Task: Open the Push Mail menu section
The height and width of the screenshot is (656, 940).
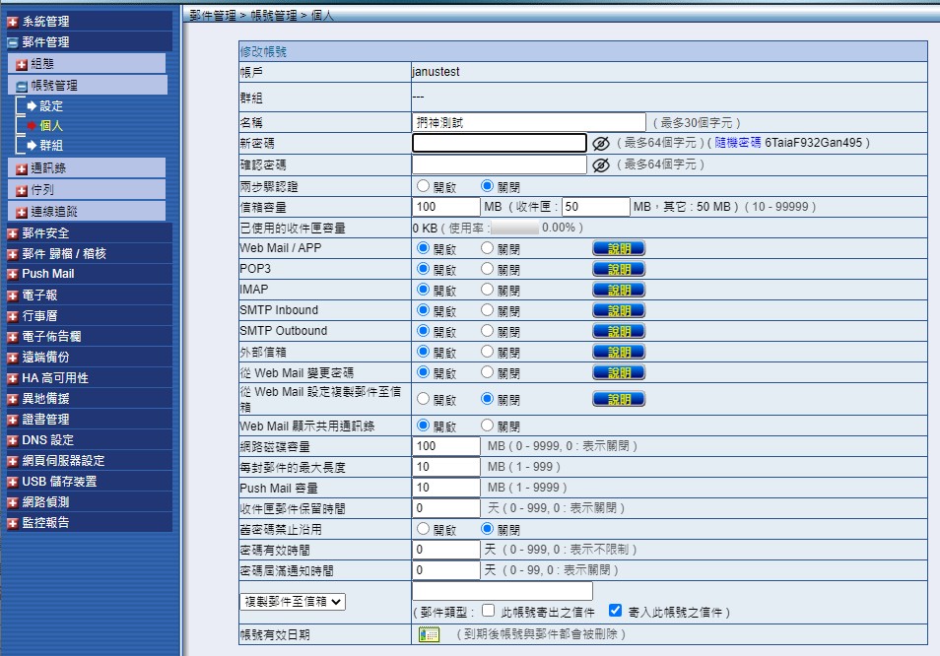Action: point(47,274)
